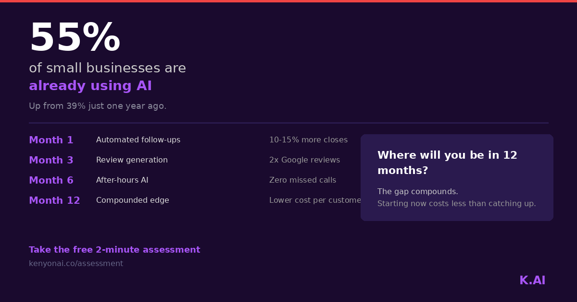Select the Compounded edge item
Image resolution: width=577 pixels, height=302 pixels.
[x=132, y=200]
